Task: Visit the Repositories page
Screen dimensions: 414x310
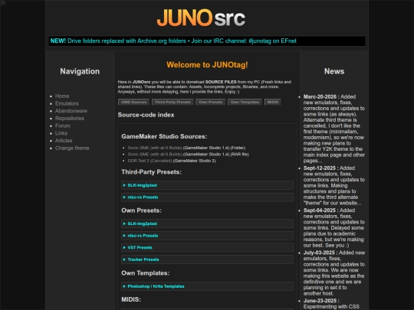Action: point(70,119)
